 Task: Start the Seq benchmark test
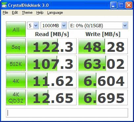(16, 46)
